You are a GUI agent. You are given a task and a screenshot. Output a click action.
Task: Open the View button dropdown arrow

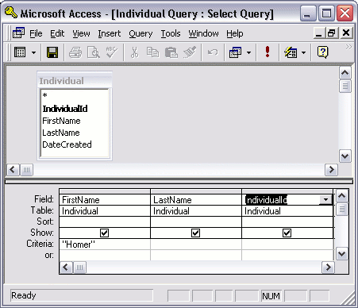tap(33, 52)
